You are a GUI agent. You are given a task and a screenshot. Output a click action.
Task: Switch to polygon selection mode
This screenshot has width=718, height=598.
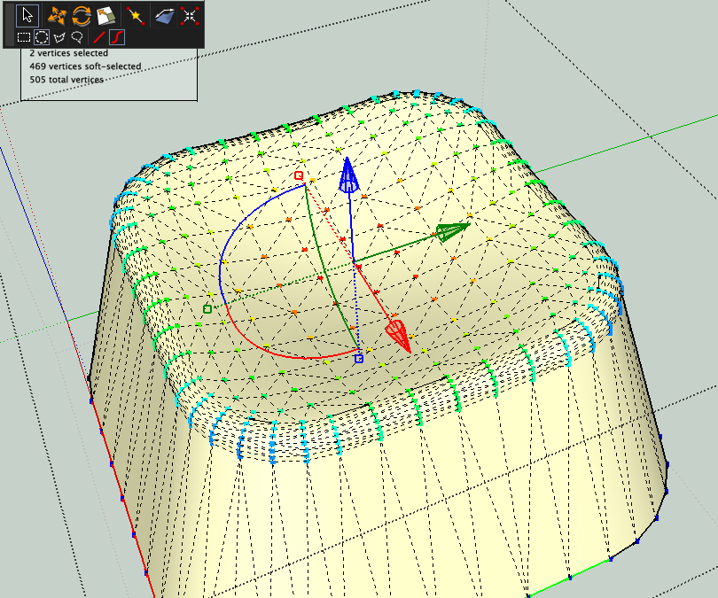tap(59, 37)
